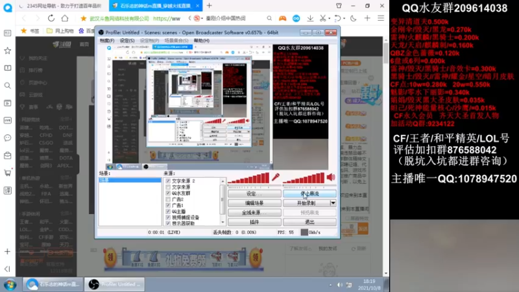Toggle the QQ水友群 source checkbox
519x292 pixels.
point(168,193)
